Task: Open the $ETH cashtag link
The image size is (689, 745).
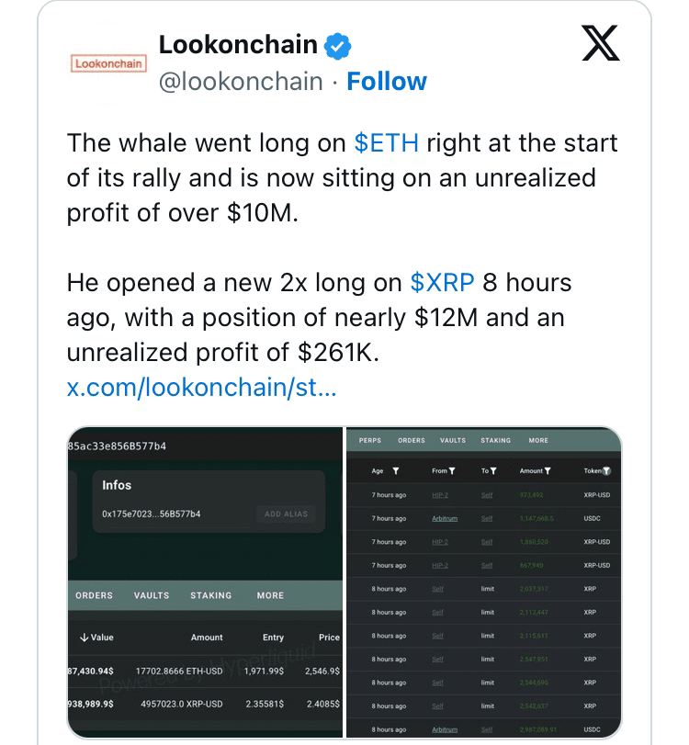Action: click(386, 143)
